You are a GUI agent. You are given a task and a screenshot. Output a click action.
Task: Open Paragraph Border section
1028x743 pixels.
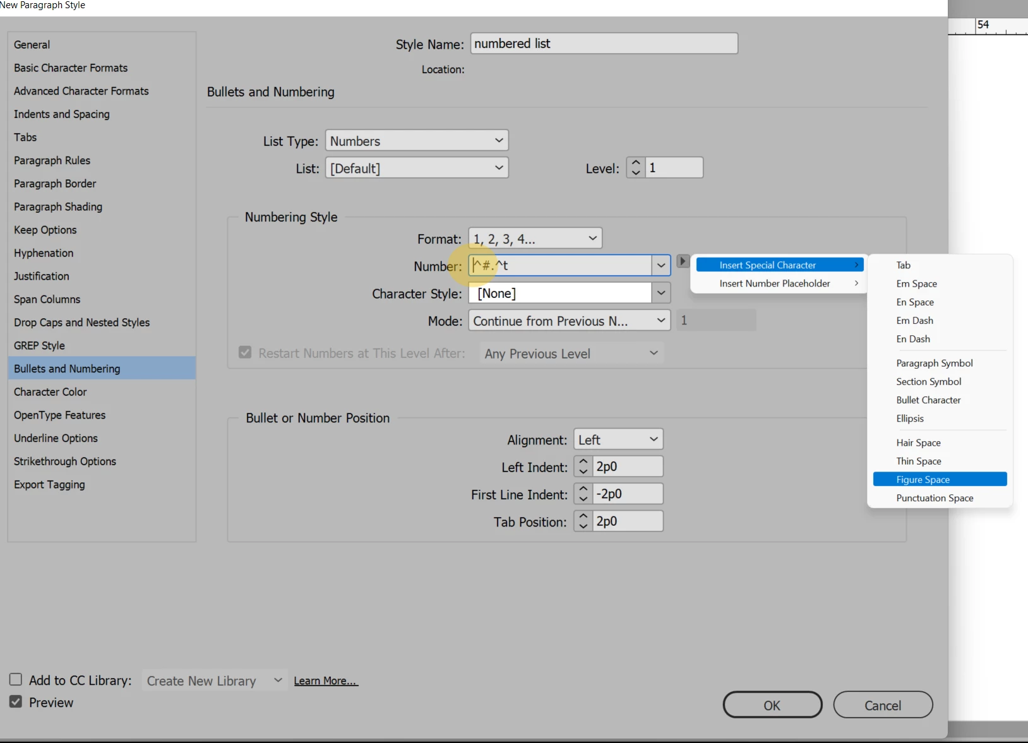pyautogui.click(x=102, y=184)
